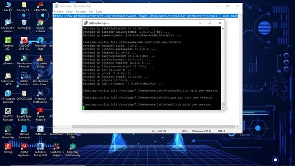Click Notepad horizontal scrollbar left arrow
The height and width of the screenshot is (166, 295).
pyautogui.click(x=54, y=127)
